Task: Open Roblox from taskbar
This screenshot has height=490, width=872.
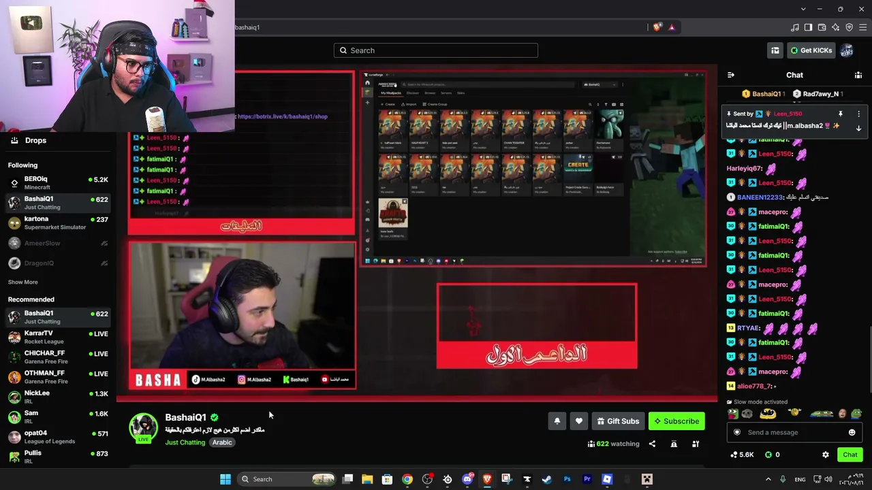Action: [607, 479]
